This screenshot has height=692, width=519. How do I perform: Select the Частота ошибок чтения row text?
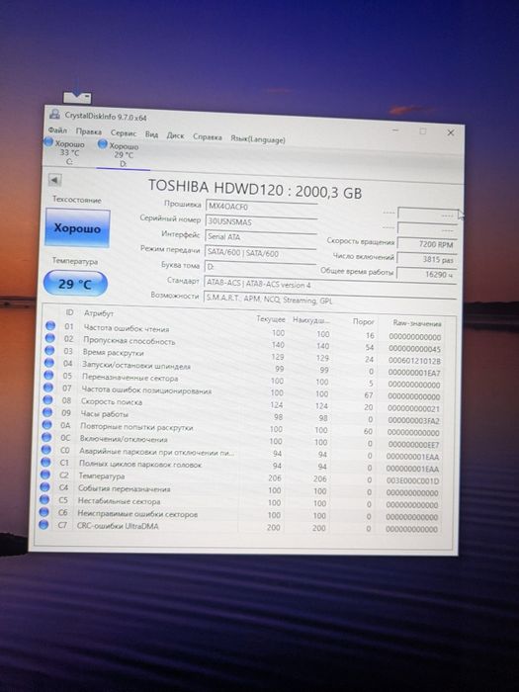(x=127, y=328)
